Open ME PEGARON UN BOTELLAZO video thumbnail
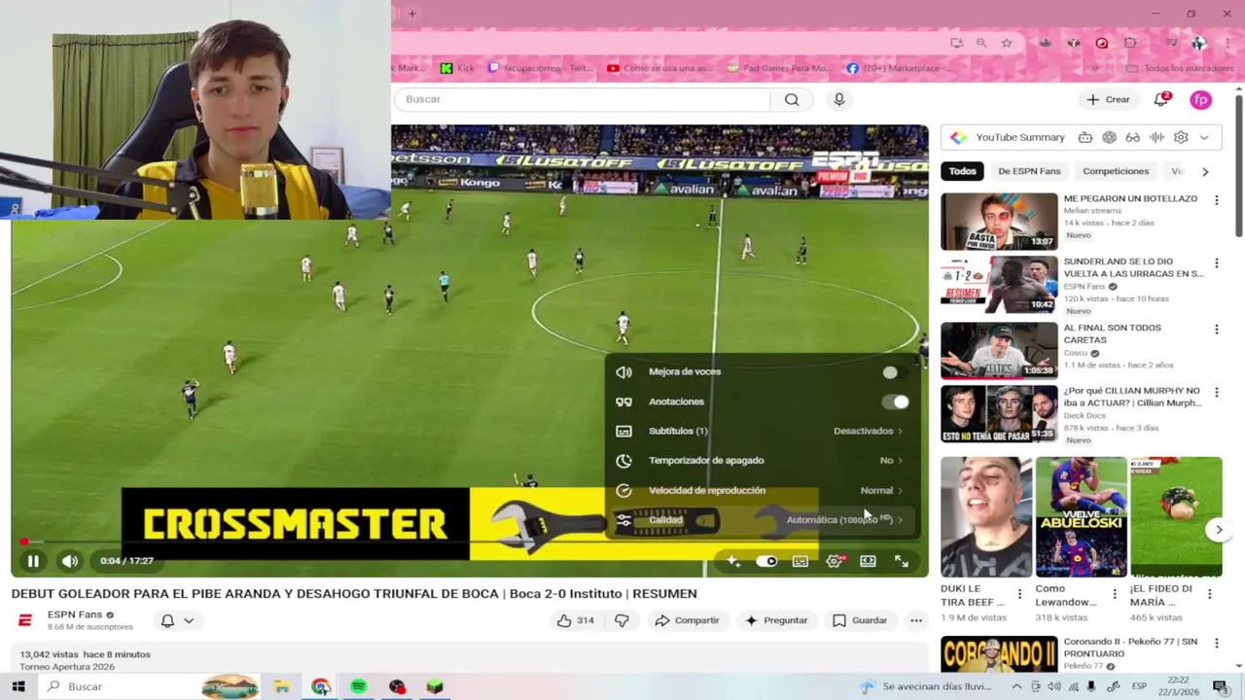The width and height of the screenshot is (1245, 700). [x=999, y=222]
